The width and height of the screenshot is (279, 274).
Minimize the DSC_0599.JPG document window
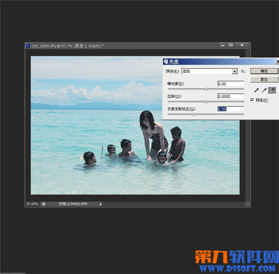click(222, 45)
